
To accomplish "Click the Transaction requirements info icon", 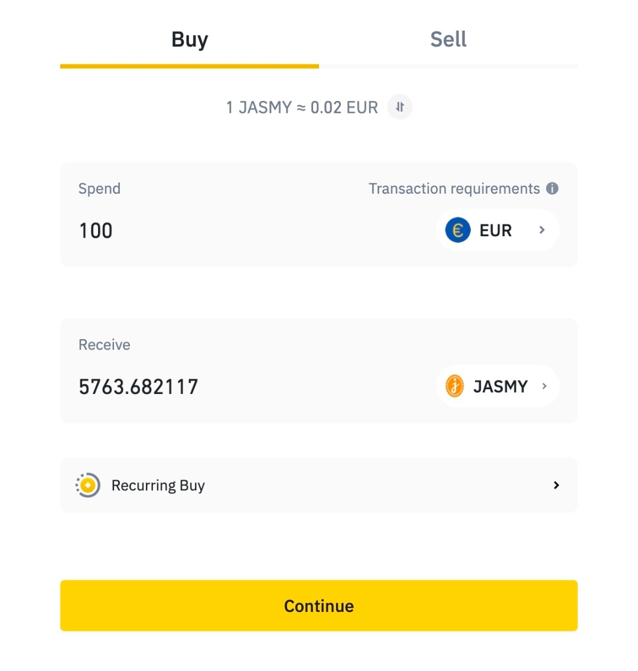I will tap(552, 188).
